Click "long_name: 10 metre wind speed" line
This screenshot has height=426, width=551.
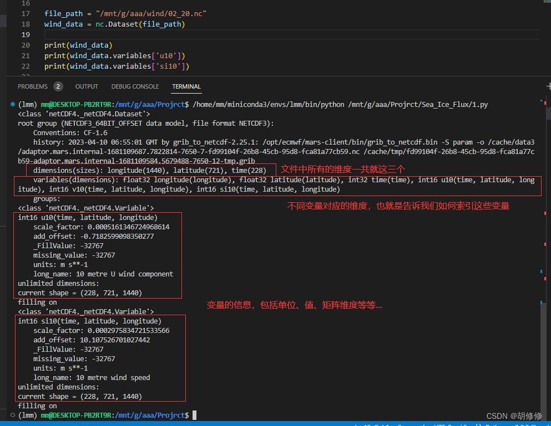click(x=92, y=378)
